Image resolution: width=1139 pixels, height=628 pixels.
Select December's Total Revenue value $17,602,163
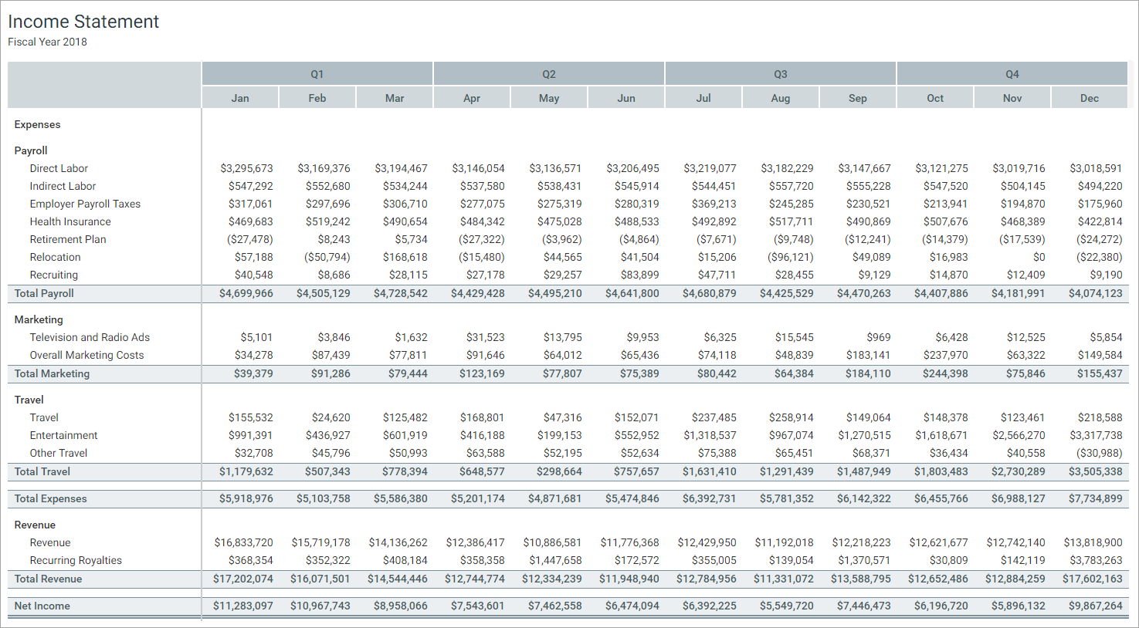[x=1092, y=579]
